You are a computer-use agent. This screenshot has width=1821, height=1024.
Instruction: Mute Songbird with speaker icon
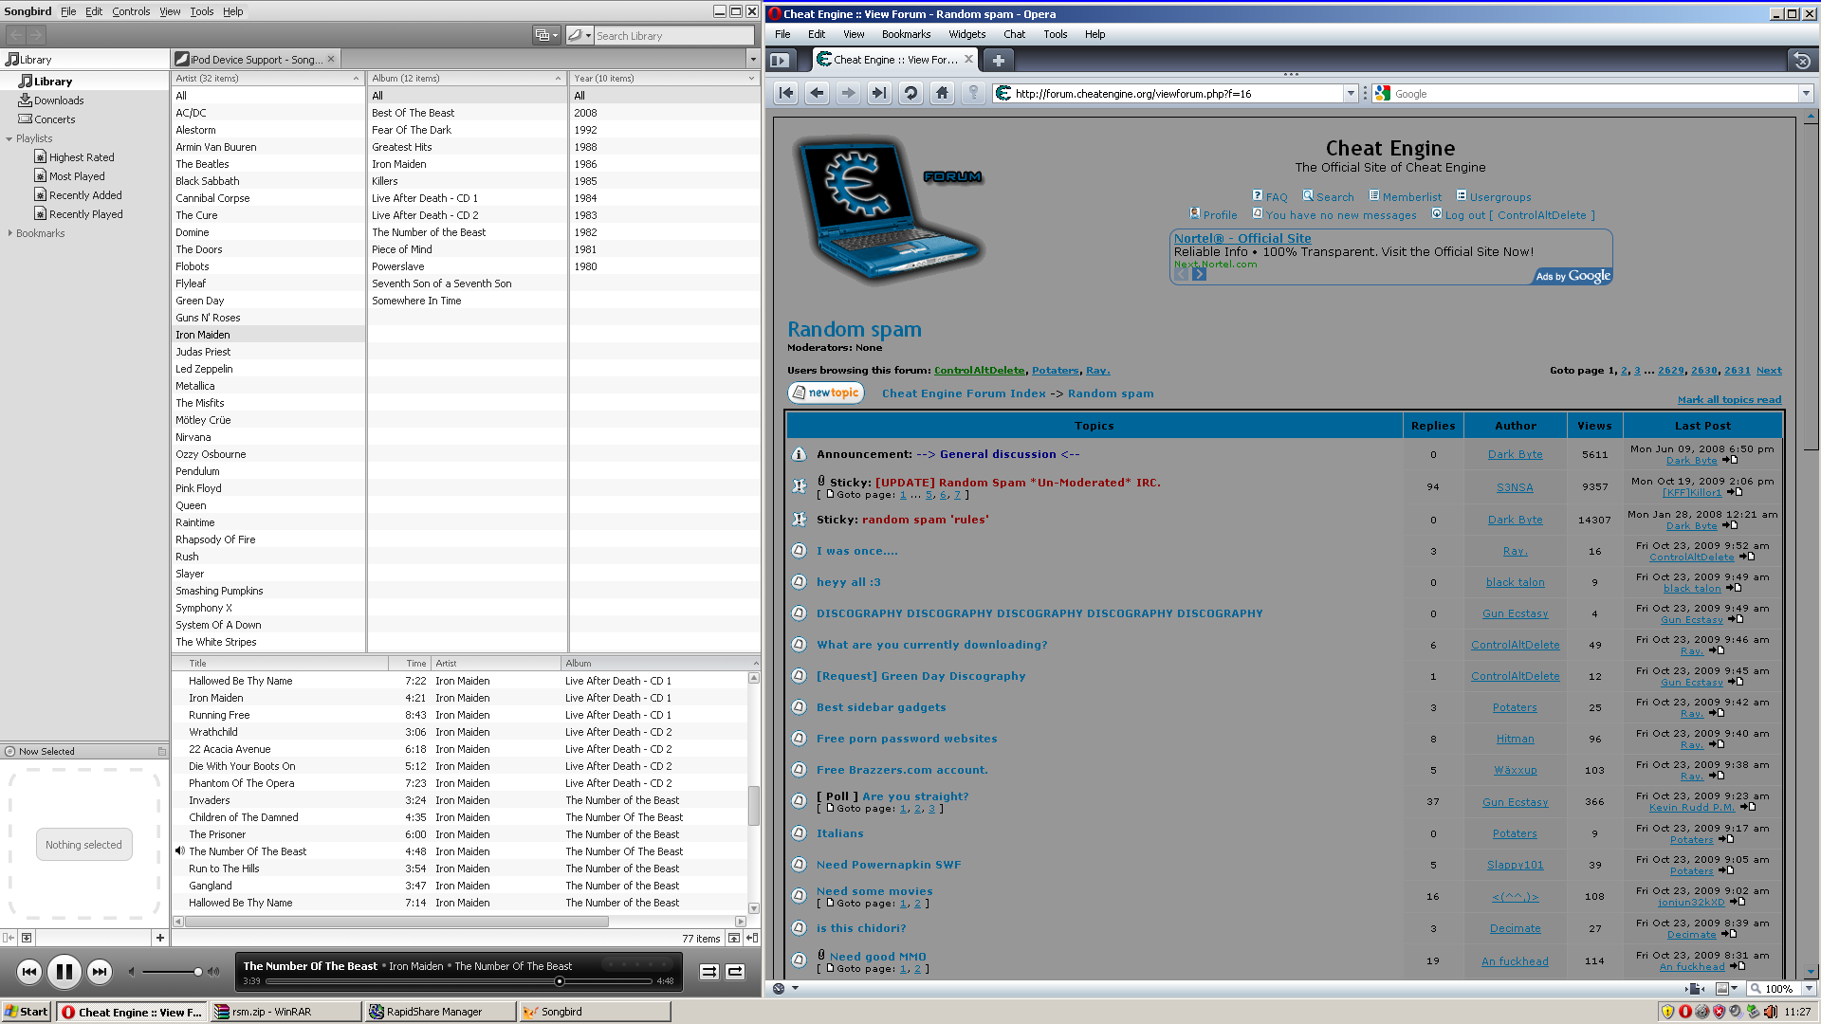point(132,971)
